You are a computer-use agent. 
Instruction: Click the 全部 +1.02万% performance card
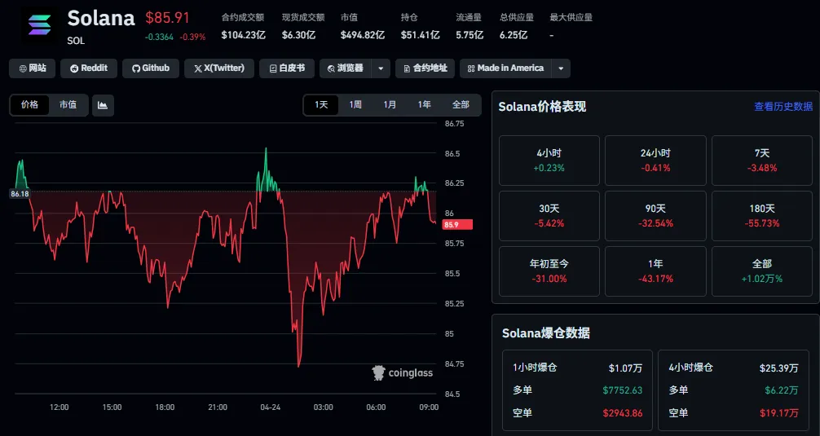point(762,271)
